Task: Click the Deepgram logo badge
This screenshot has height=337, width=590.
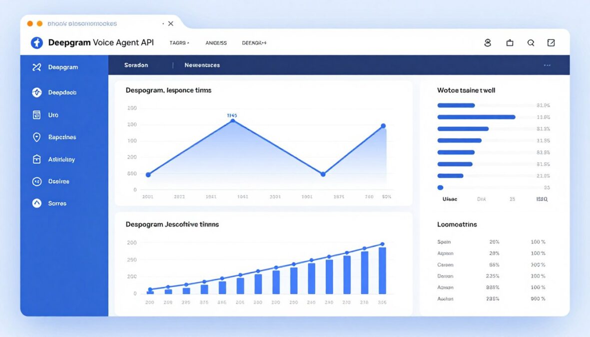Action: [36, 42]
